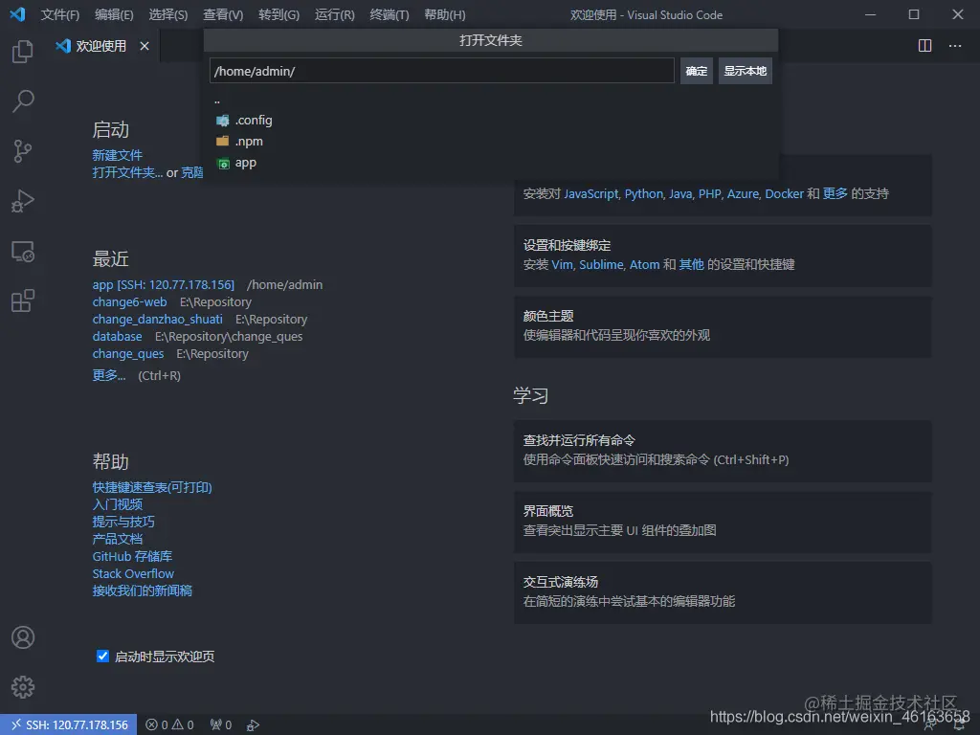Image resolution: width=980 pixels, height=735 pixels.
Task: Click the JavaScript language link
Action: 590,193
